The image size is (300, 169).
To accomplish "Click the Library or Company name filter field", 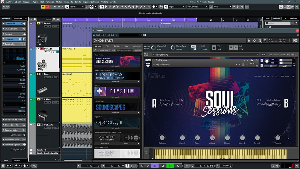I will pyautogui.click(x=124, y=50).
